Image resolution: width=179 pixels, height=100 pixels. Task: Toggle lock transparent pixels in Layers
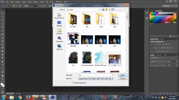point(156,65)
